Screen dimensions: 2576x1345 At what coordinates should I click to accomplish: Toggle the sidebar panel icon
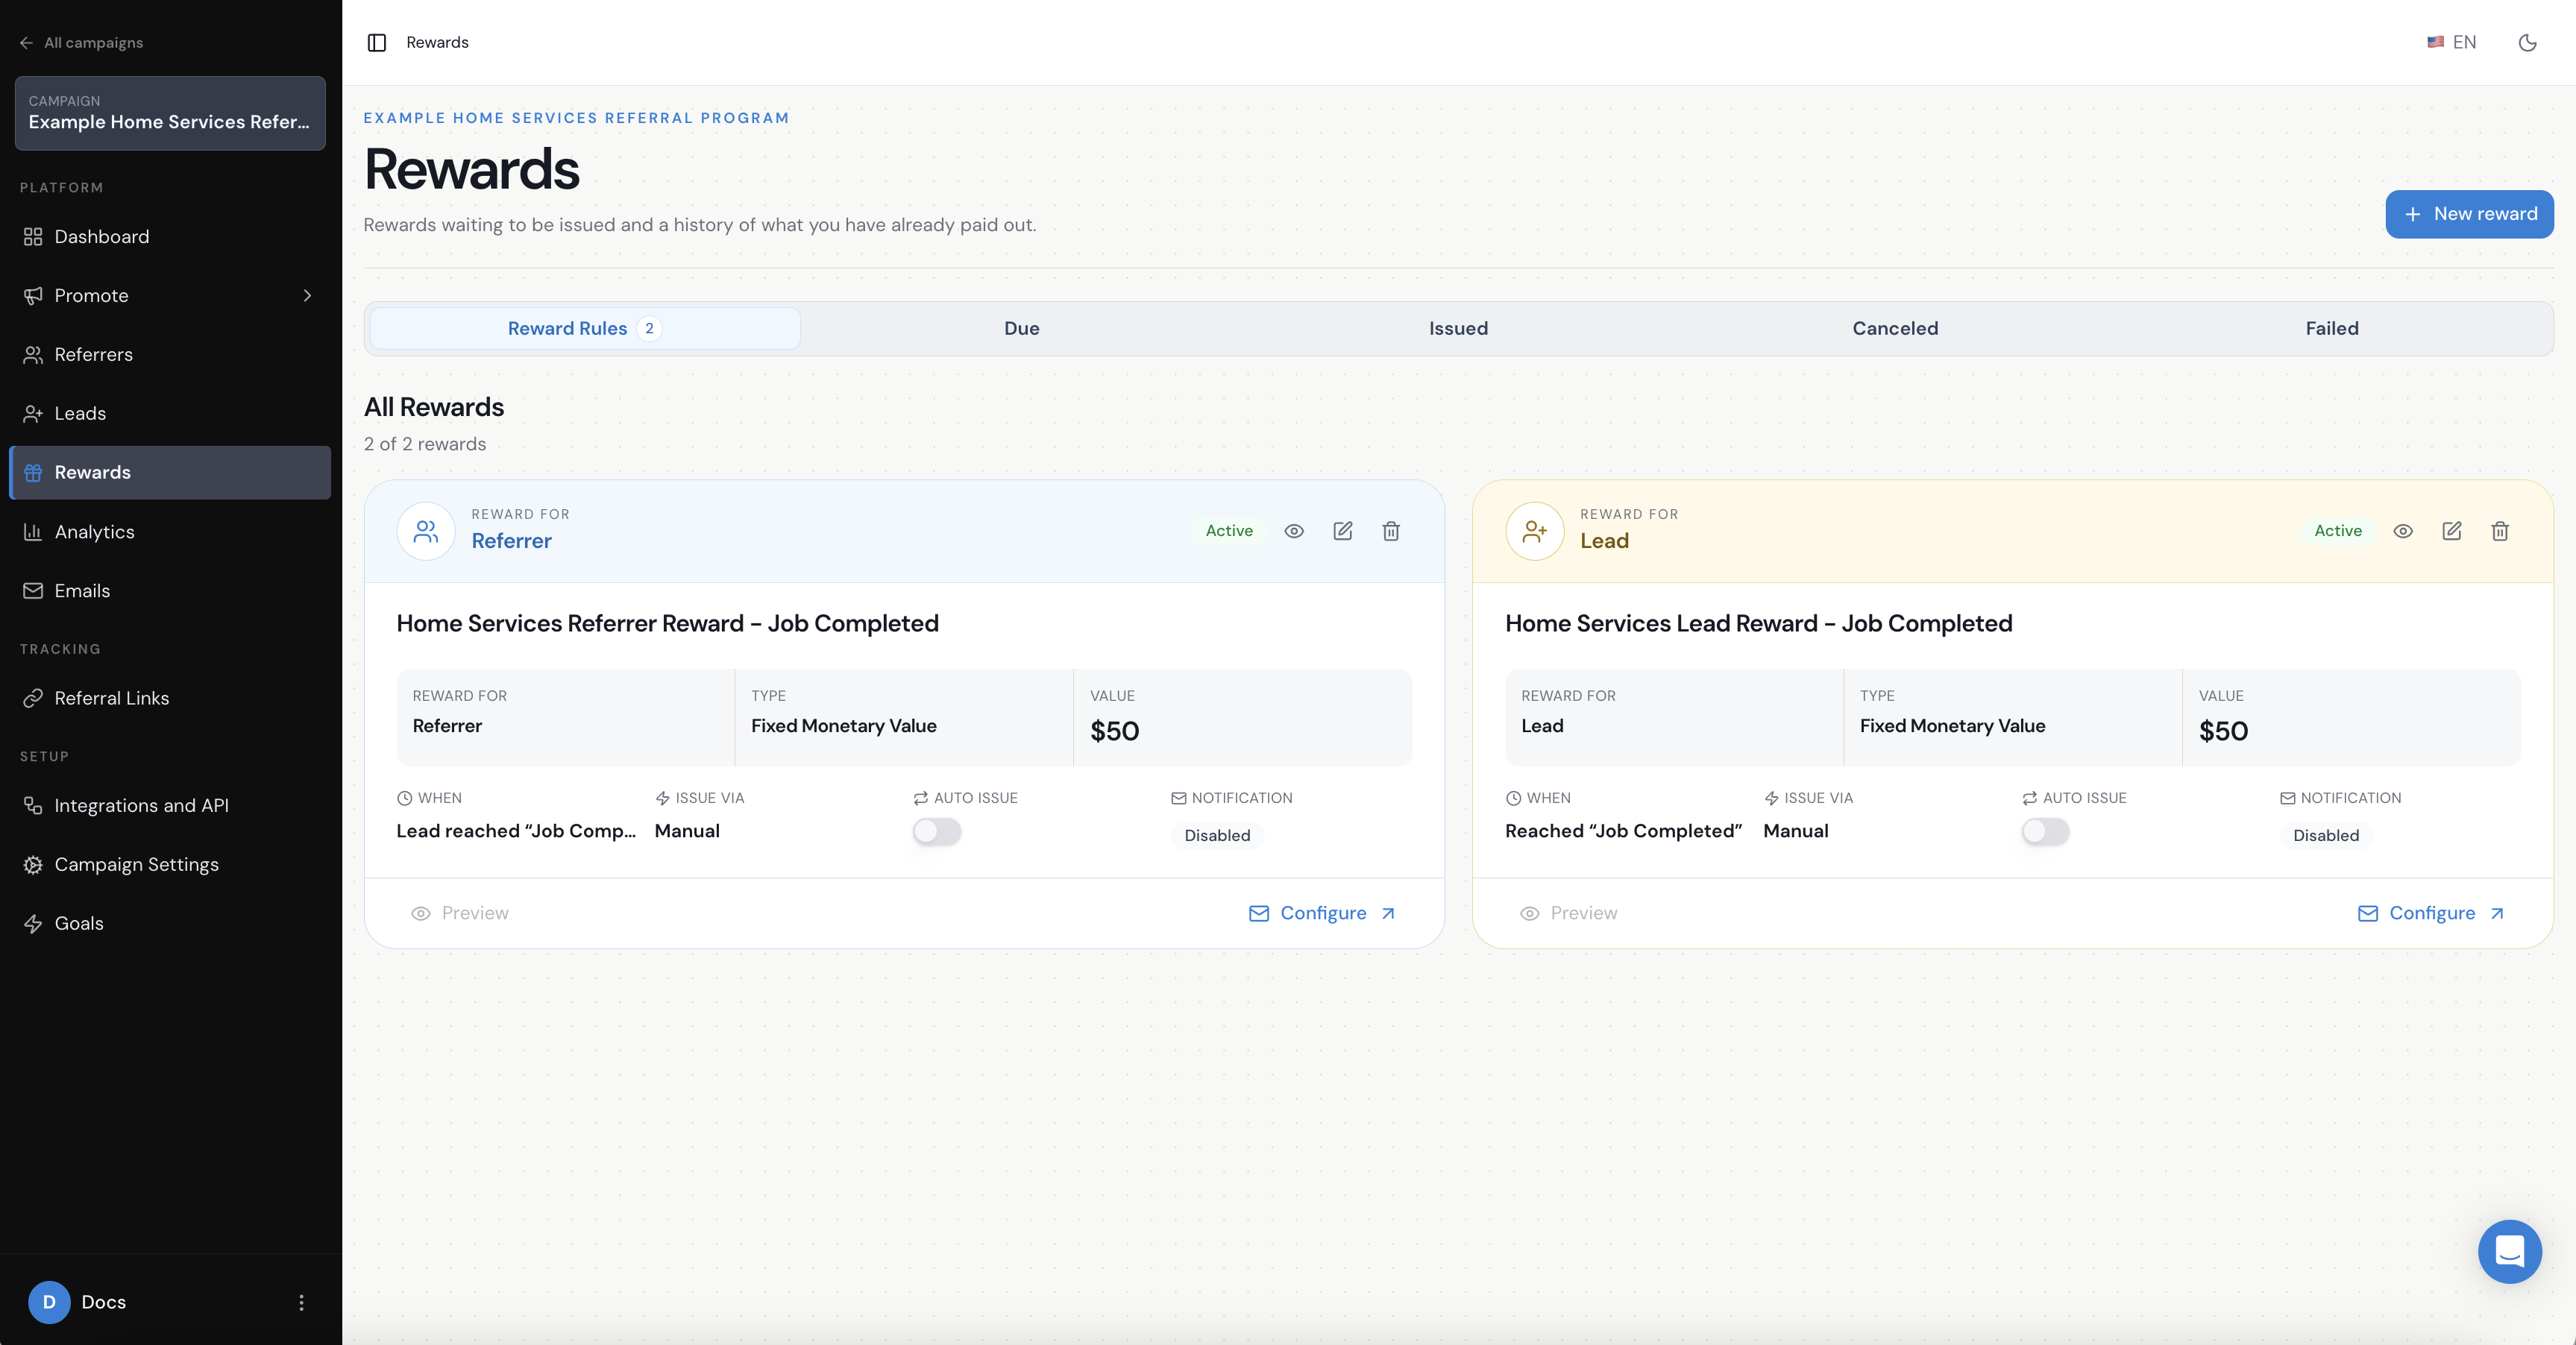point(376,42)
